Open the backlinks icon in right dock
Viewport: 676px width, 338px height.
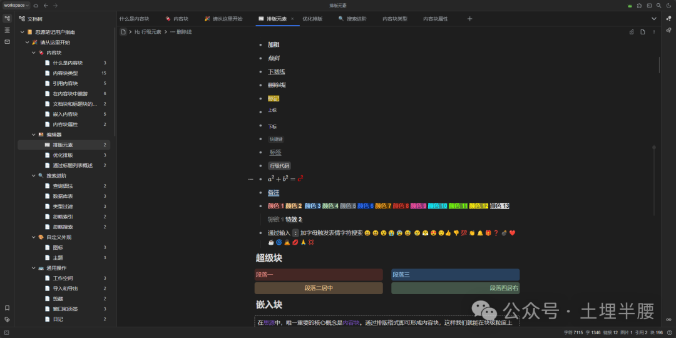(668, 319)
